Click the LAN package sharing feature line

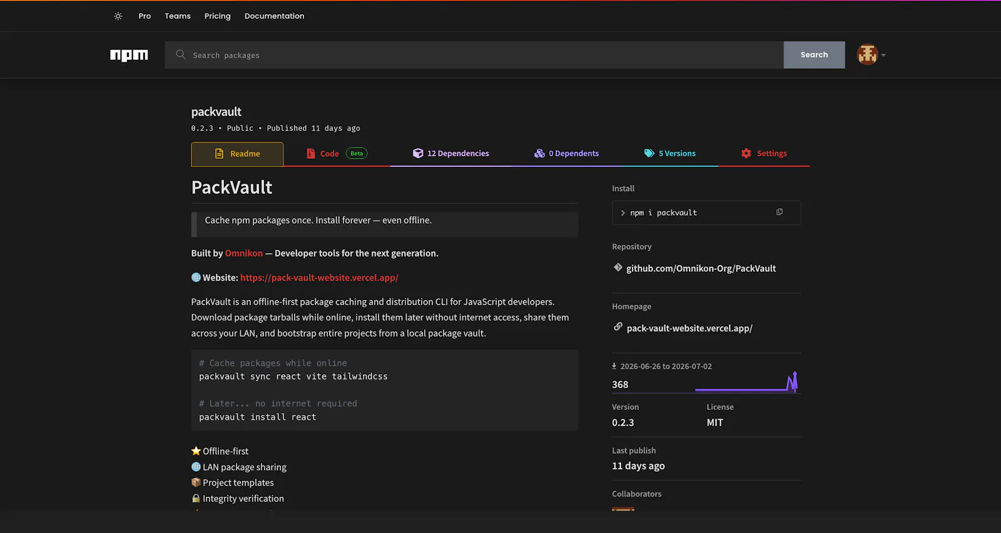point(238,467)
